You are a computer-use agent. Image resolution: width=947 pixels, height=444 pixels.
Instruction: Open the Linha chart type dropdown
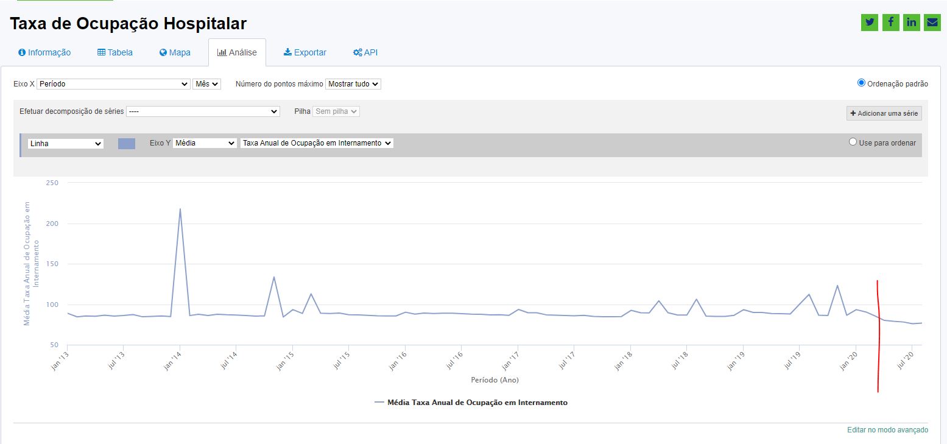pyautogui.click(x=66, y=144)
